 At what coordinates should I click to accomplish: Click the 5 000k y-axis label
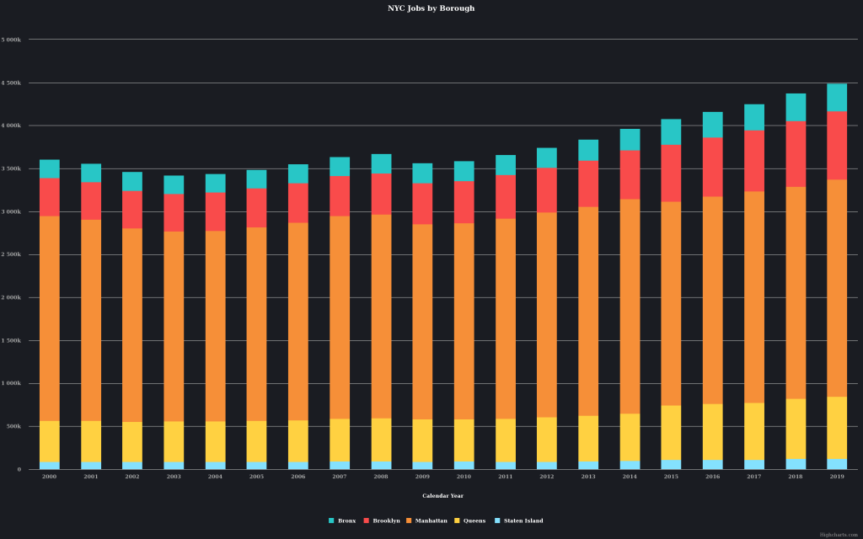point(11,40)
